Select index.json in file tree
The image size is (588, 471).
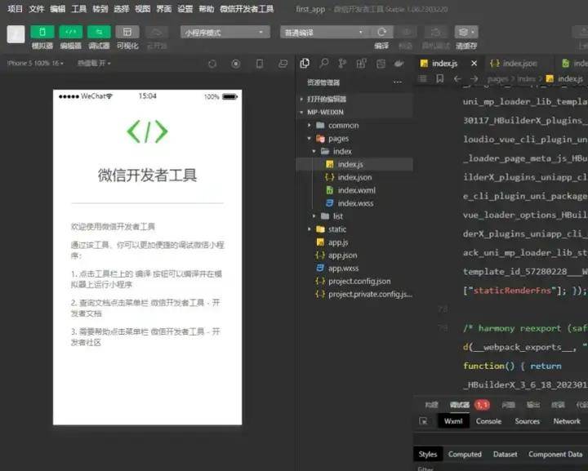pos(354,177)
